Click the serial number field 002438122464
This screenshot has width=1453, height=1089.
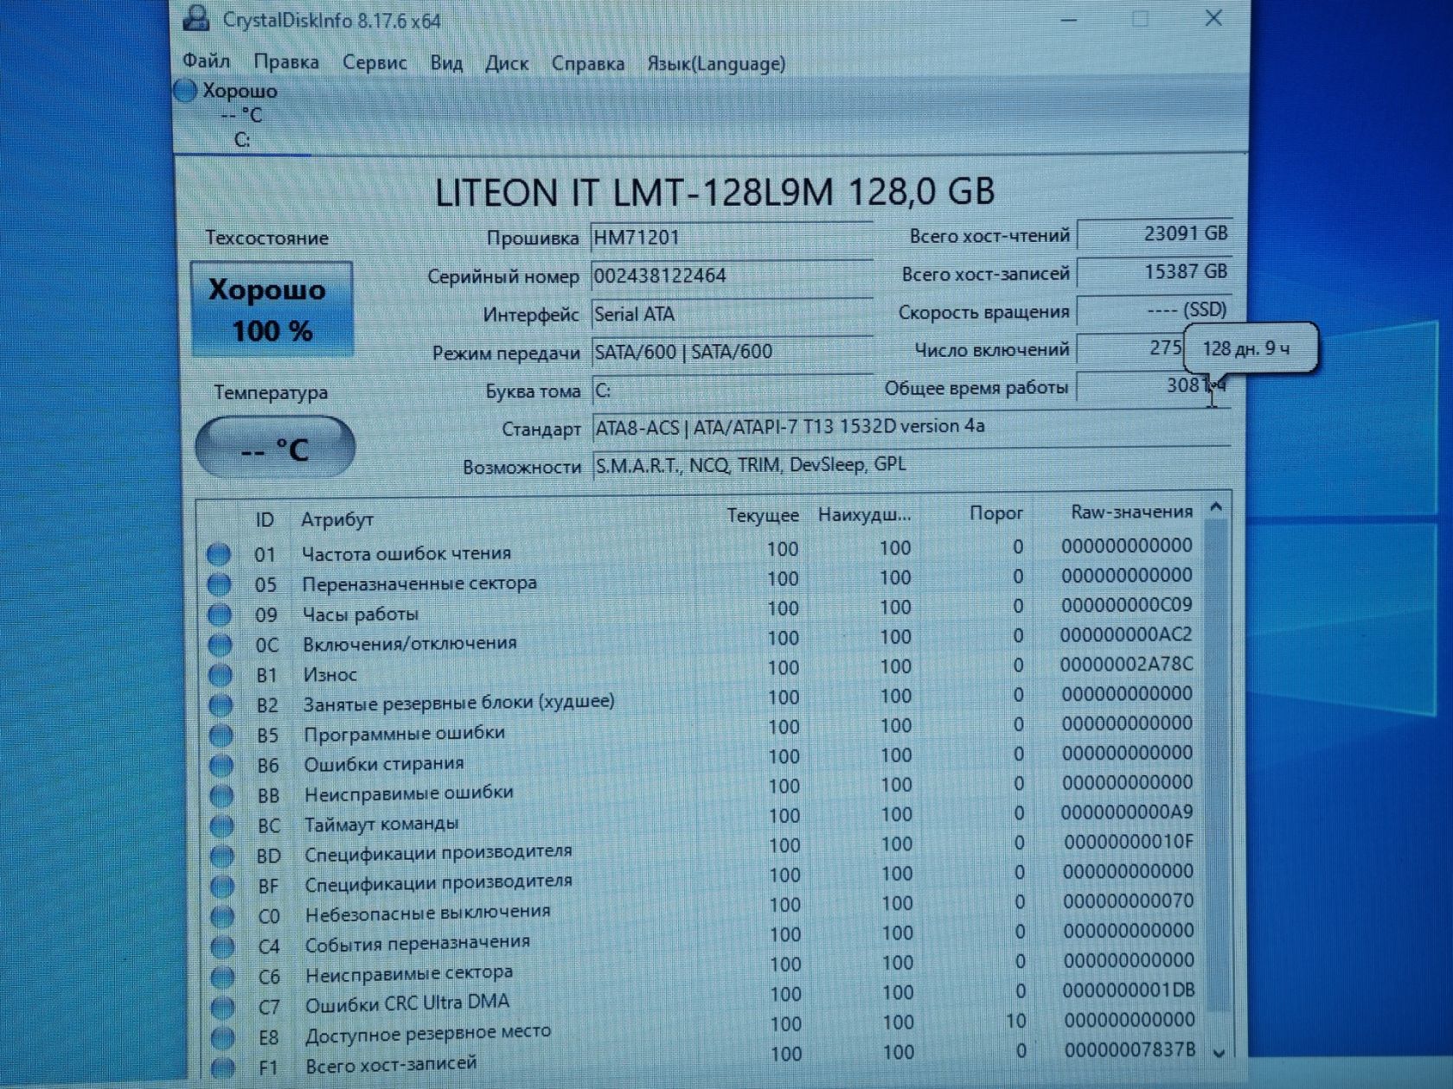click(732, 276)
